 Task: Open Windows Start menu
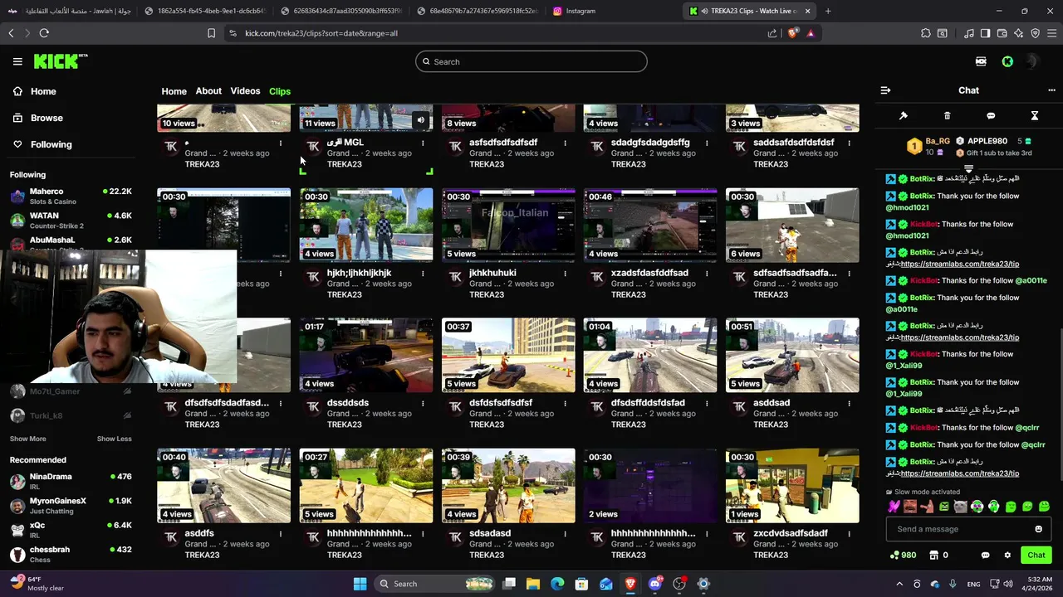pyautogui.click(x=360, y=584)
